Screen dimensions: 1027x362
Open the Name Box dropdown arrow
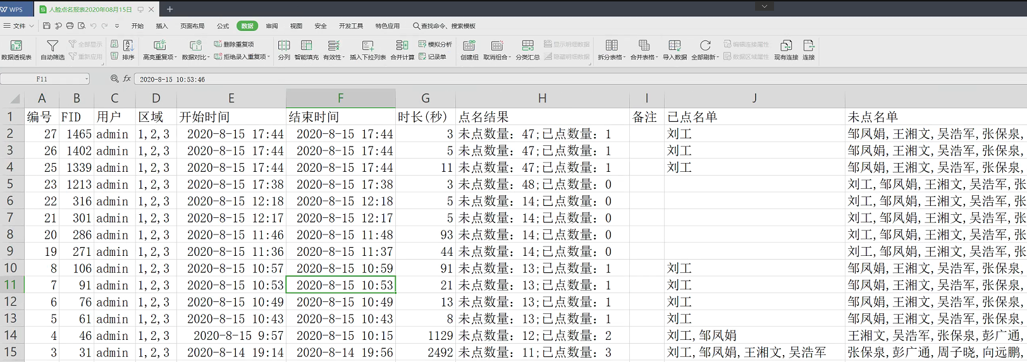tap(86, 79)
